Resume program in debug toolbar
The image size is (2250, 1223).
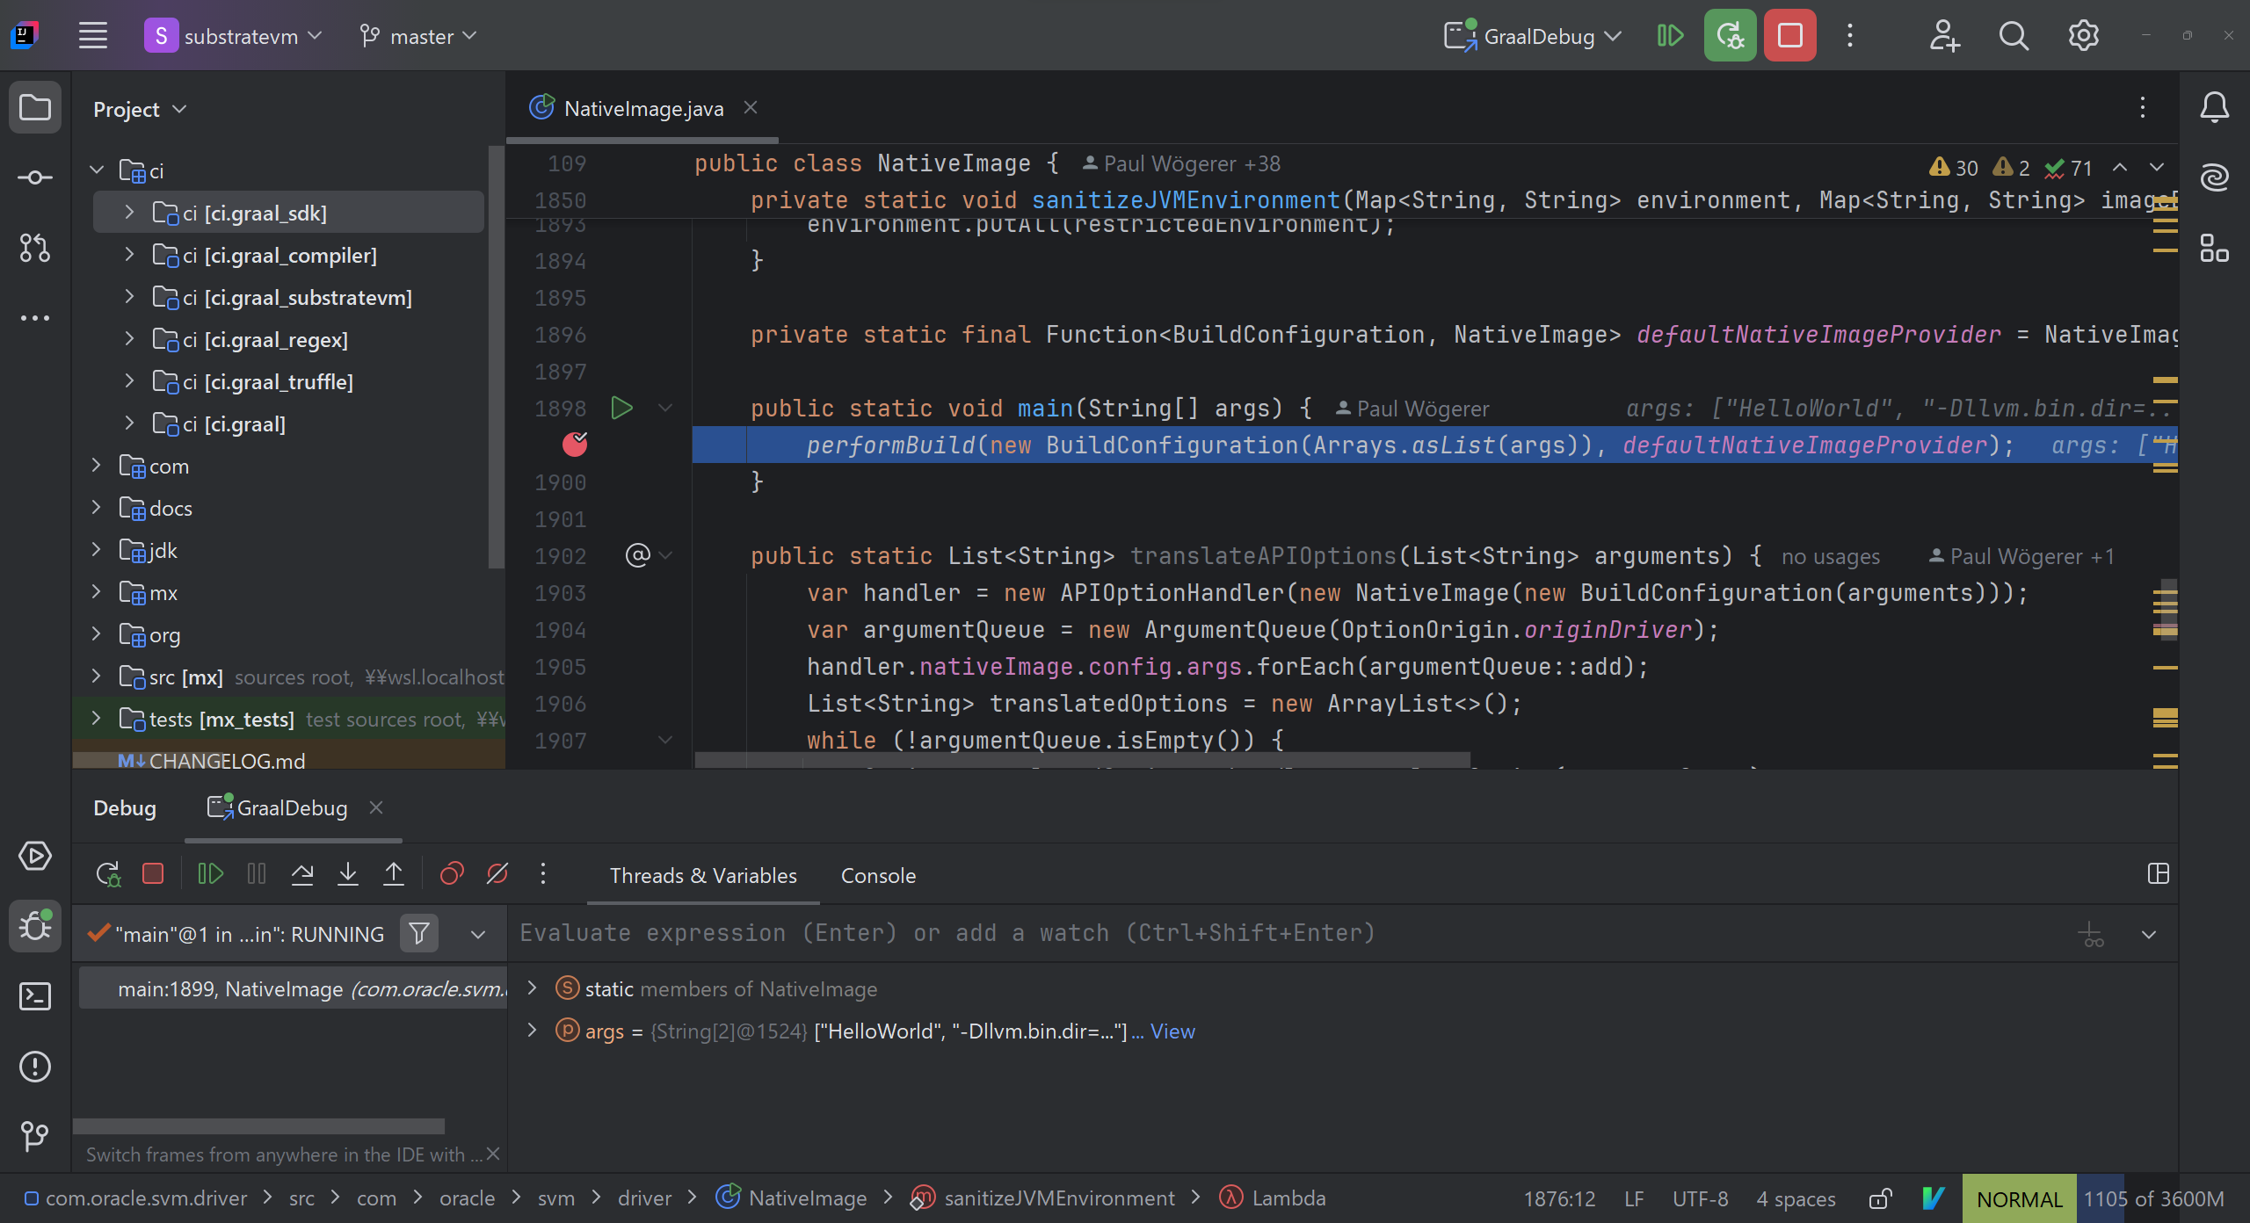pos(211,874)
